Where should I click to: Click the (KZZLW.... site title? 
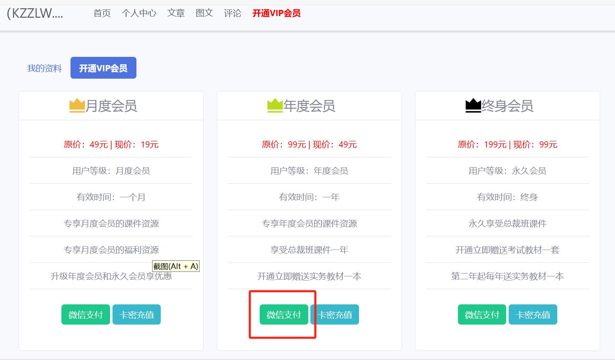pyautogui.click(x=35, y=14)
